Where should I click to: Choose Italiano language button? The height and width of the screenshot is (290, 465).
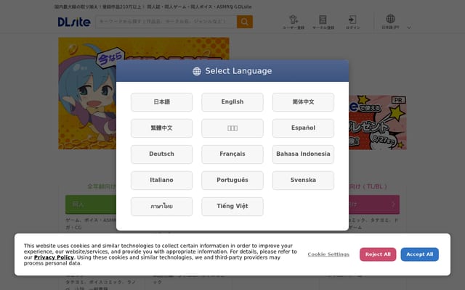point(161,181)
